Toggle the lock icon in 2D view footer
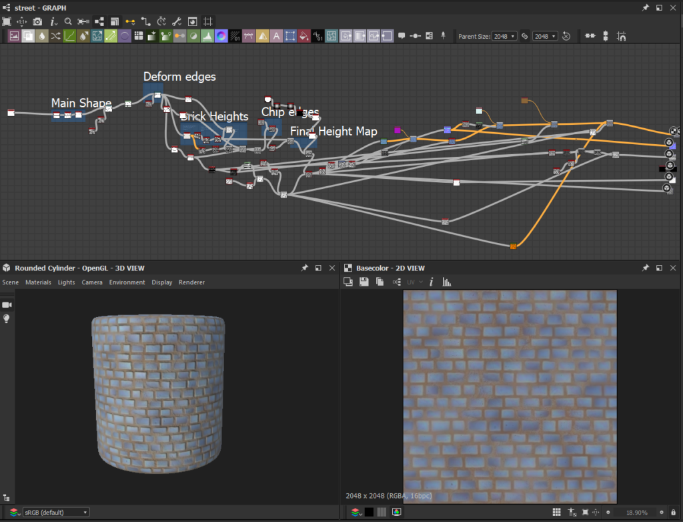Image resolution: width=683 pixels, height=522 pixels. (x=673, y=512)
